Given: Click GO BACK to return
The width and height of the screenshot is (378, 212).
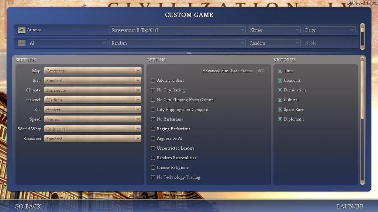Looking at the screenshot, I should 28,206.
